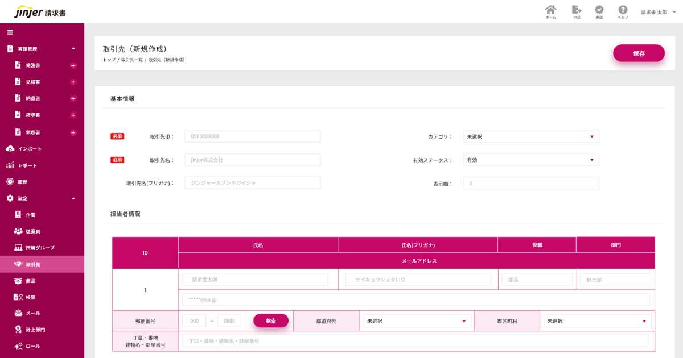Click the plus icon next to 発注書

(73, 65)
